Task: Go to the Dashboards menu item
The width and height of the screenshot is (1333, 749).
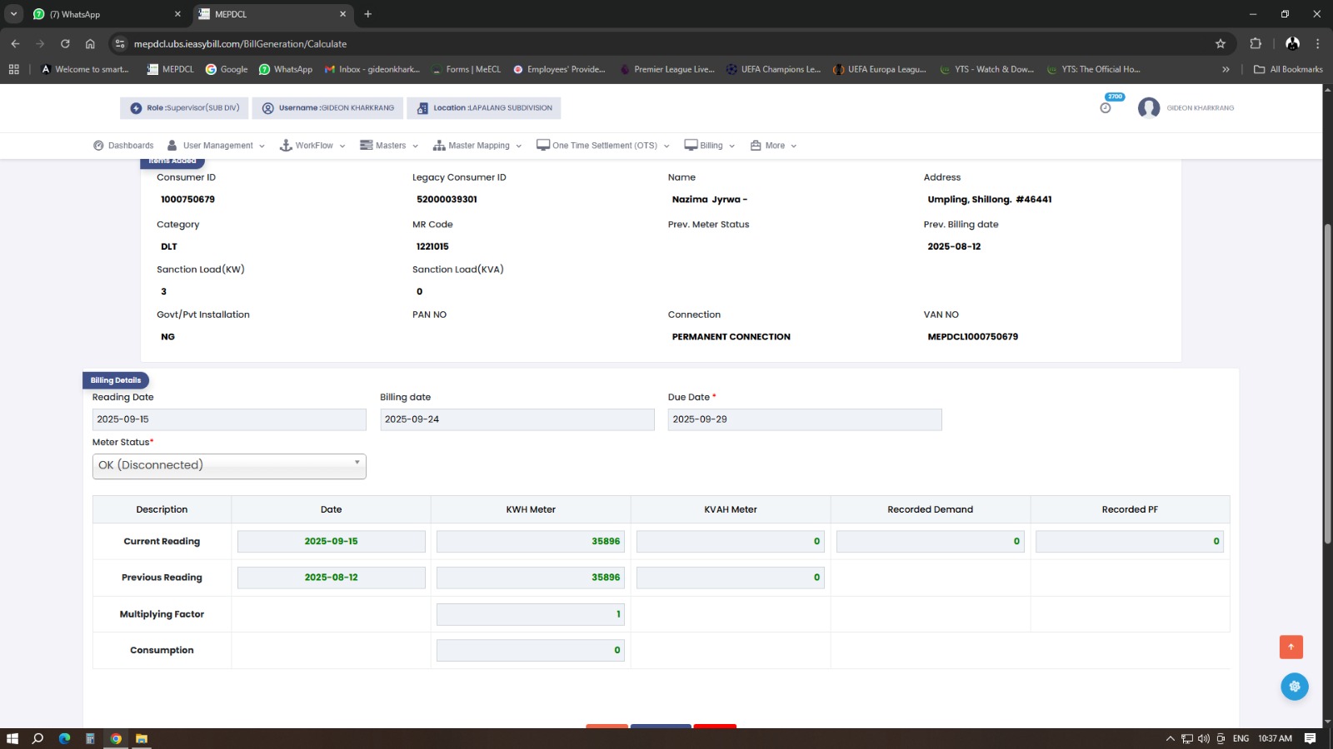Action: (123, 146)
